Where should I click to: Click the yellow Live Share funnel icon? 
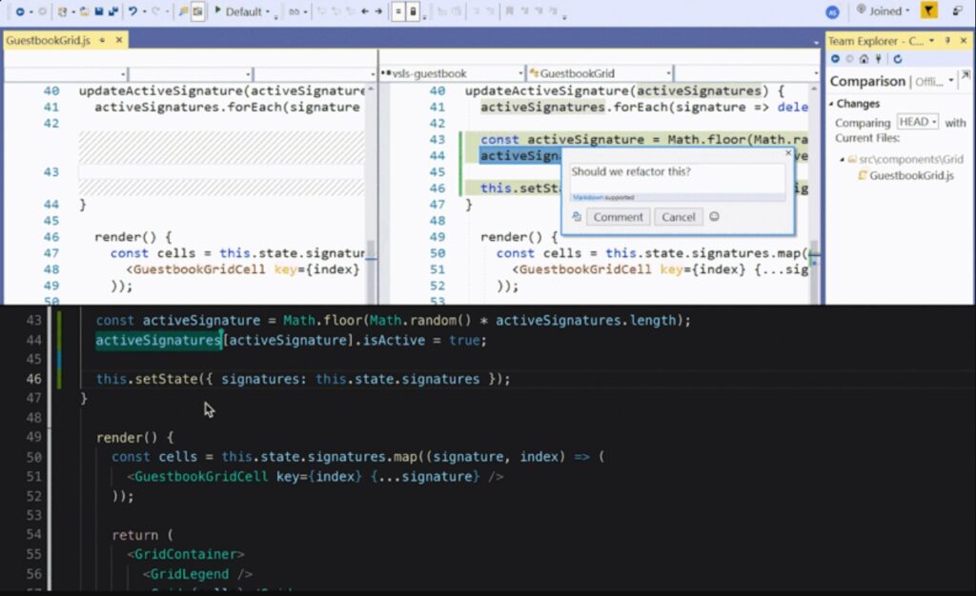[927, 10]
